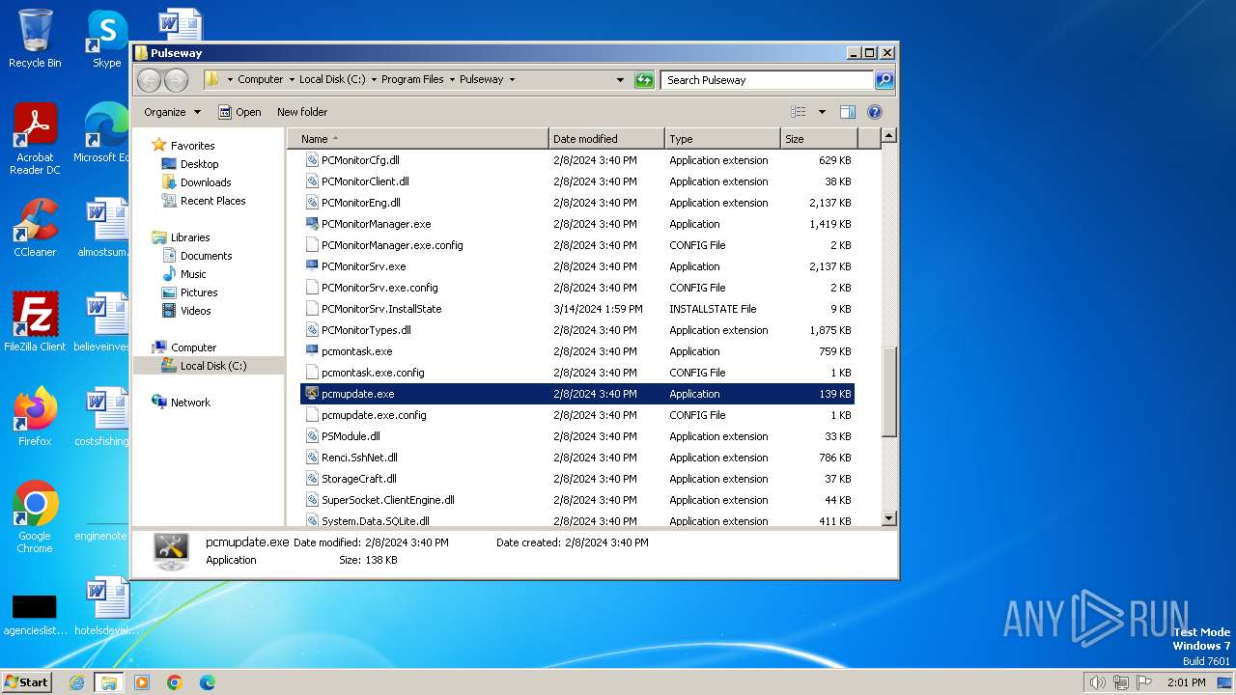Open Firefox desktop shortcut
Image resolution: width=1236 pixels, height=695 pixels.
coord(35,417)
